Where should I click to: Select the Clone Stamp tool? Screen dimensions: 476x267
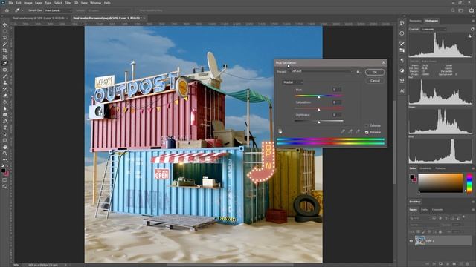click(5, 82)
